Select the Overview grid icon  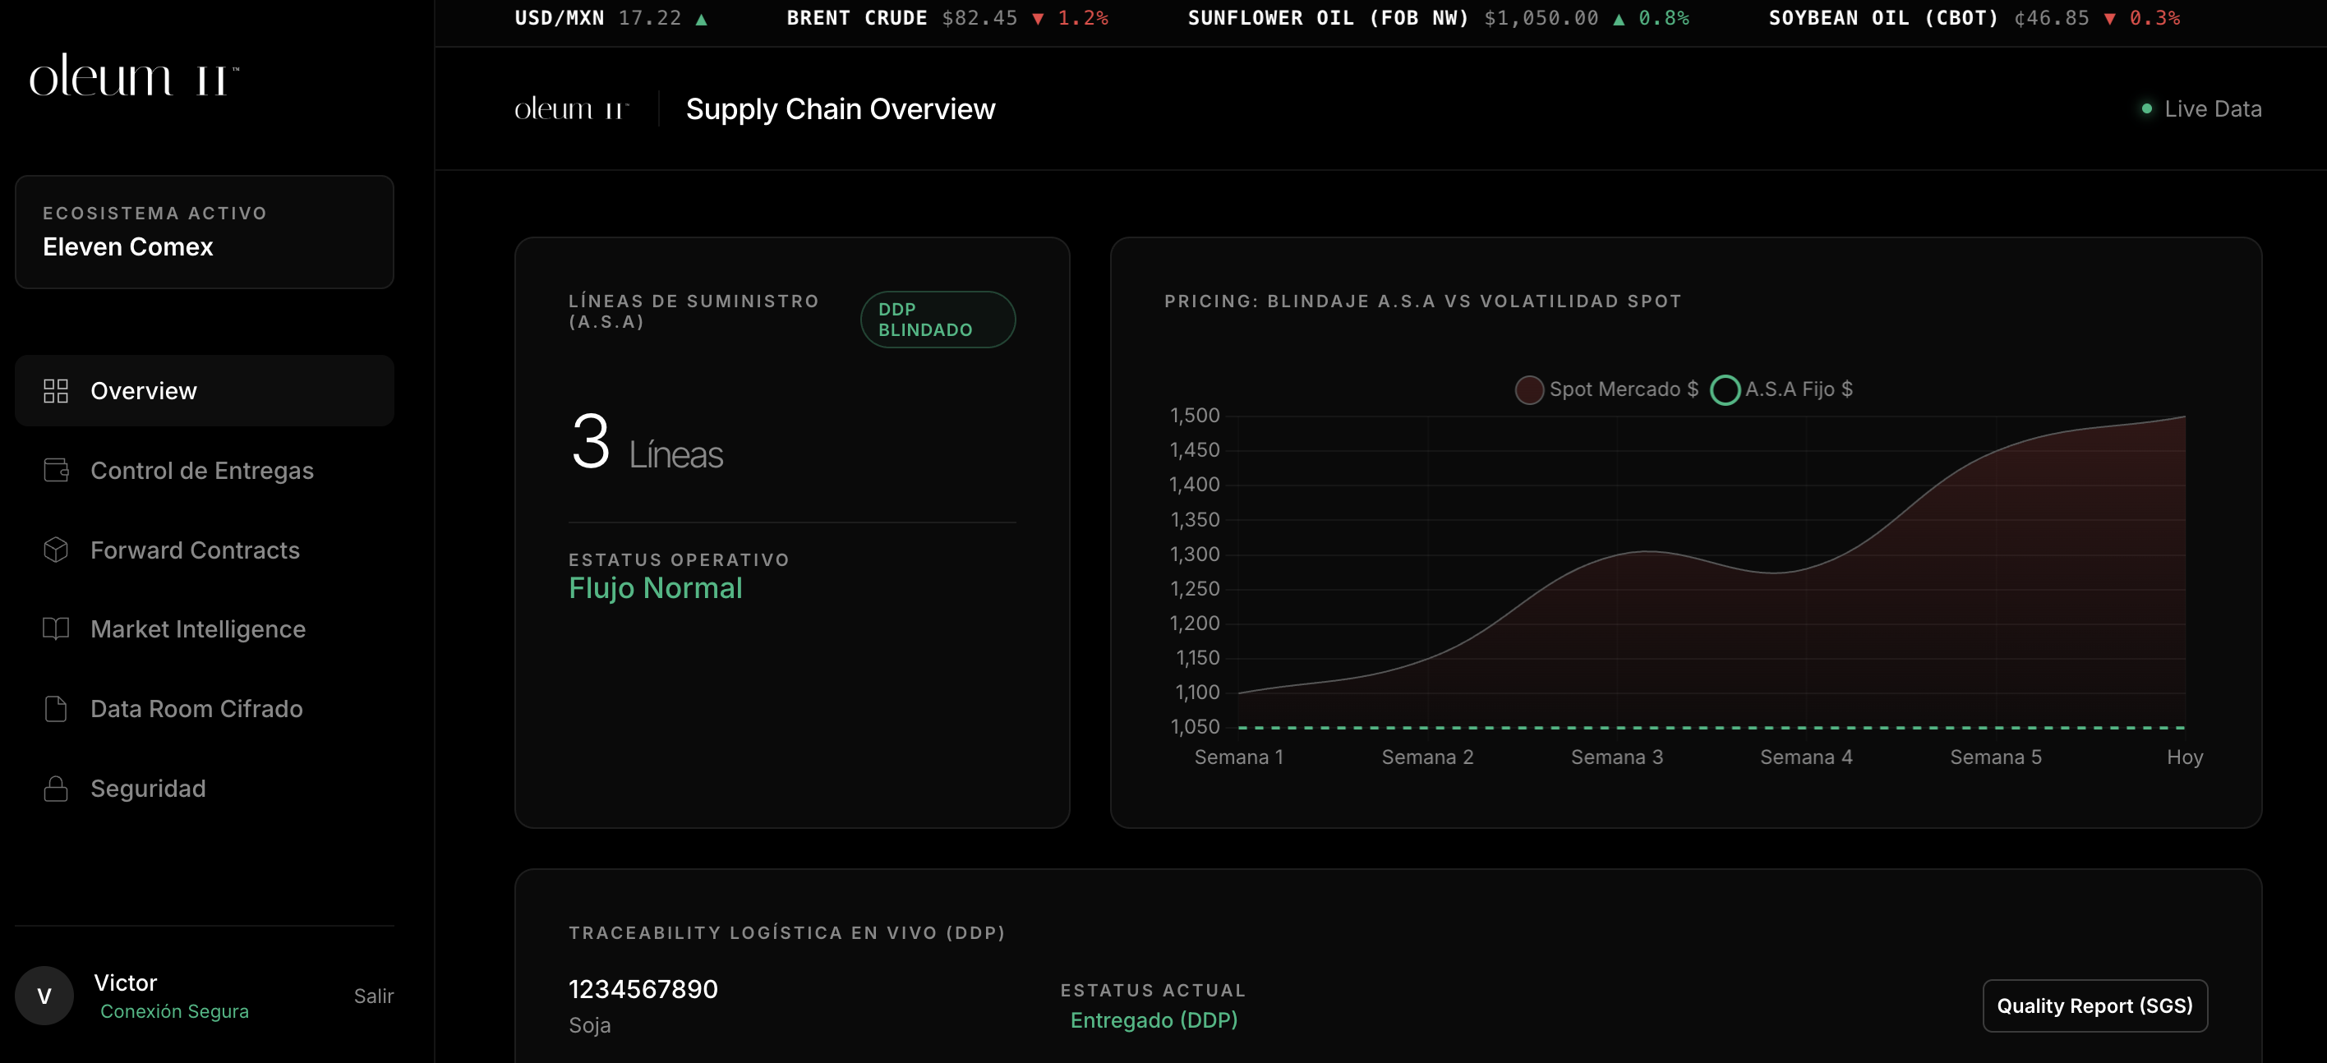pos(55,390)
